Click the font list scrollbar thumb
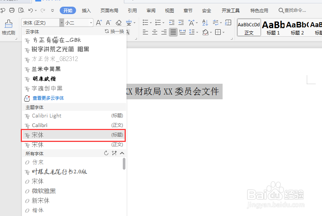 coord(124,164)
